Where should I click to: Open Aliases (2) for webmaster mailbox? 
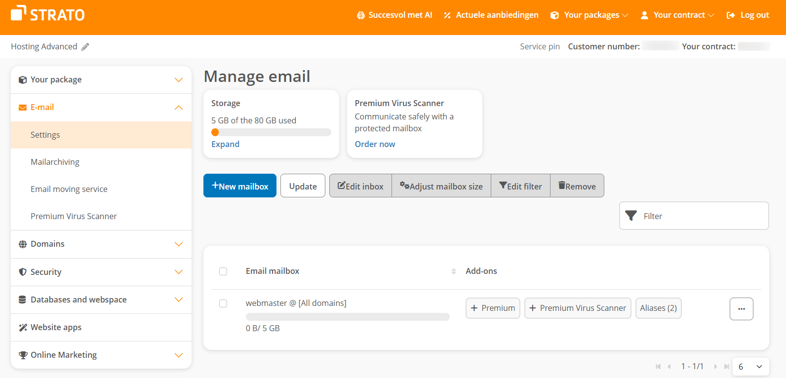pos(658,308)
